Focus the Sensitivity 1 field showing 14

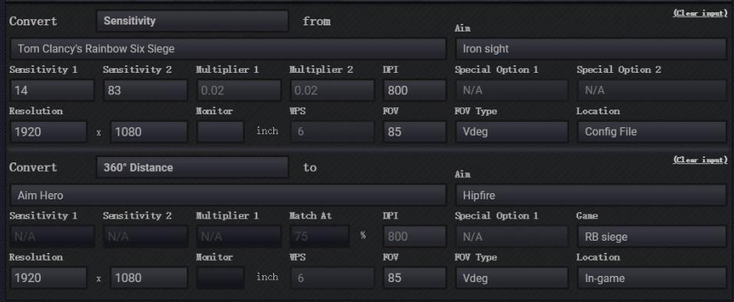tap(52, 90)
